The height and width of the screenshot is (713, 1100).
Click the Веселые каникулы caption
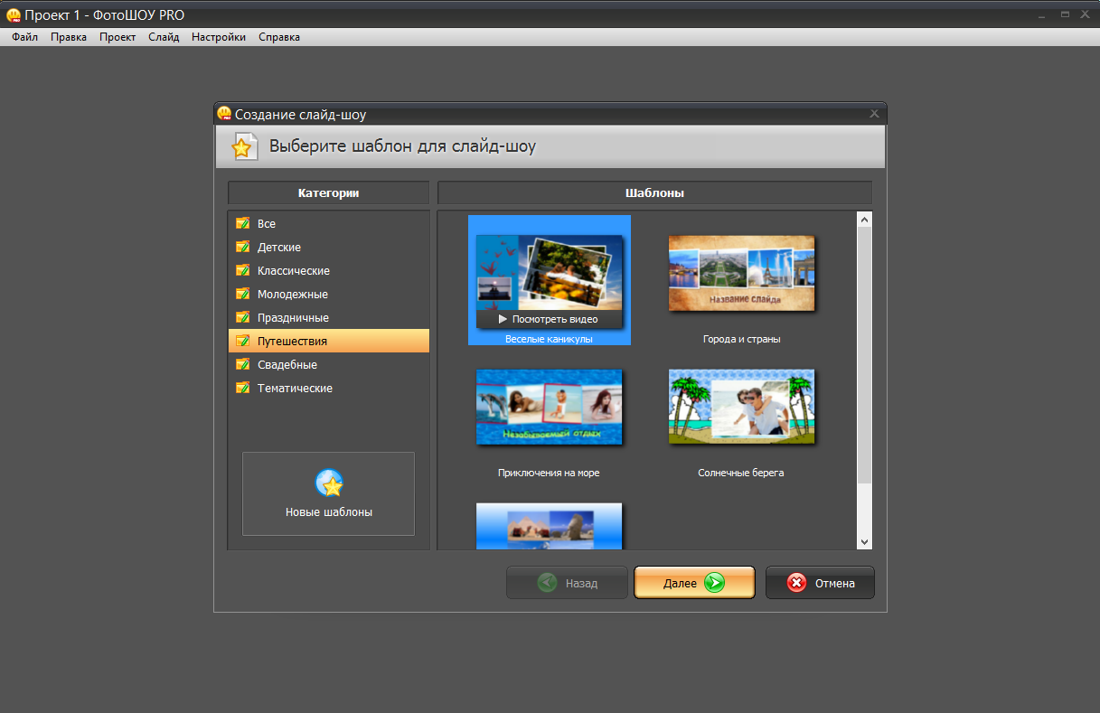[x=550, y=339]
